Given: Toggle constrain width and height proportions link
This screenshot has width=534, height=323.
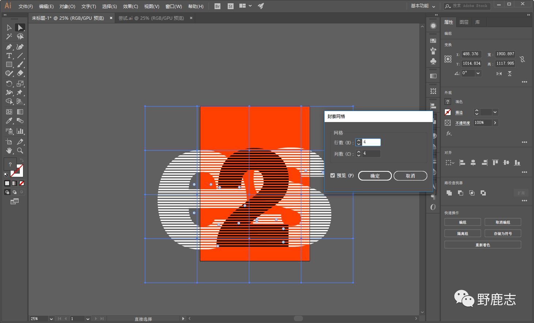Looking at the screenshot, I should point(523,59).
